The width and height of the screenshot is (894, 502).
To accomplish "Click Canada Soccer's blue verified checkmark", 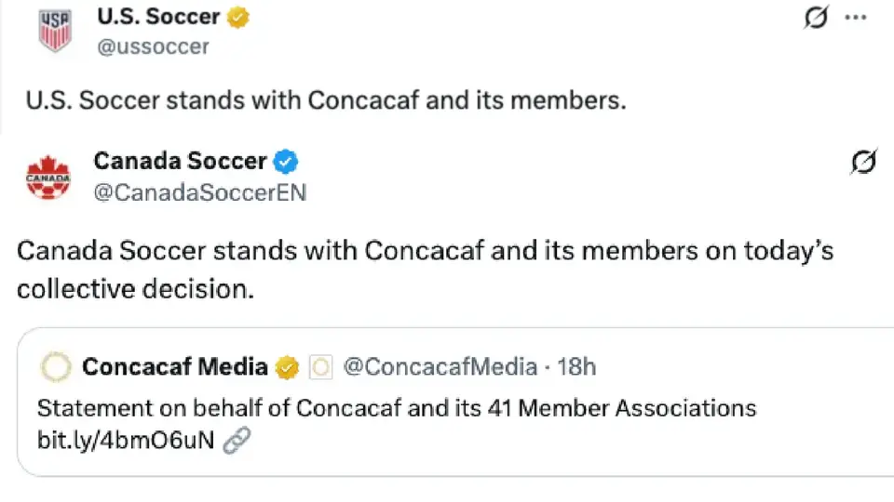I will [x=286, y=162].
